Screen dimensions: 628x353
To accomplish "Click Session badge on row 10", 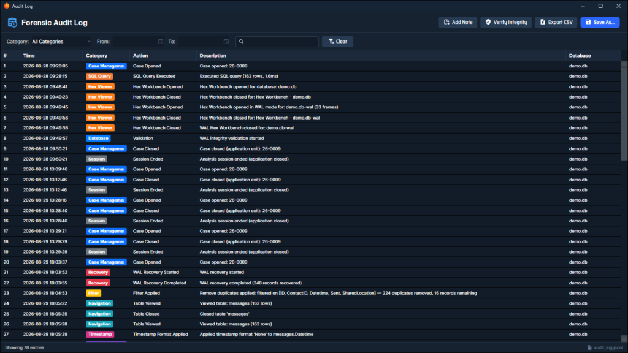I will 96,159.
